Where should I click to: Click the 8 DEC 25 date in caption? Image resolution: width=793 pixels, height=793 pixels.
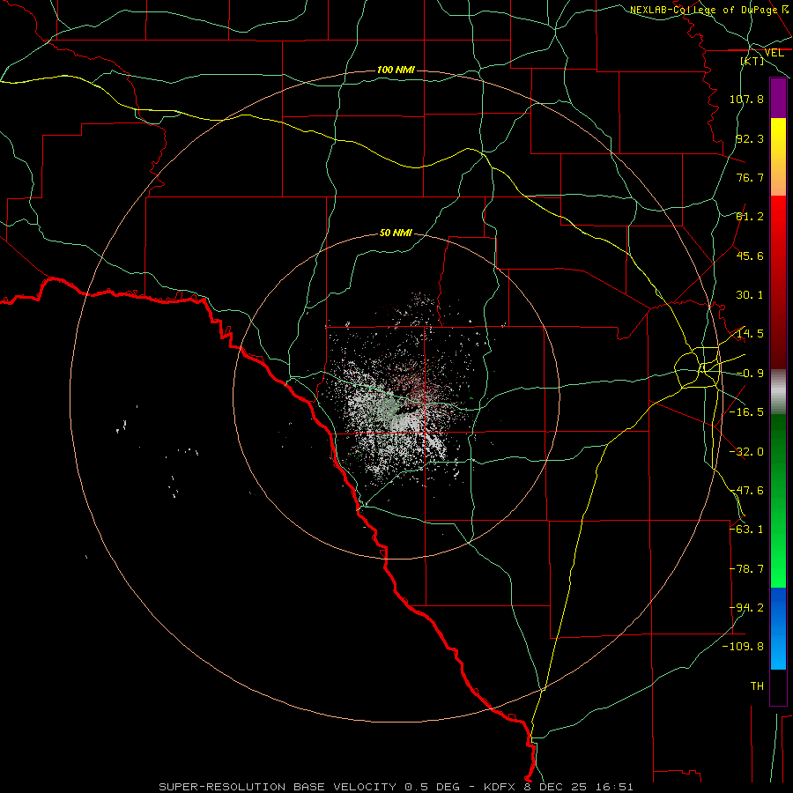554,787
